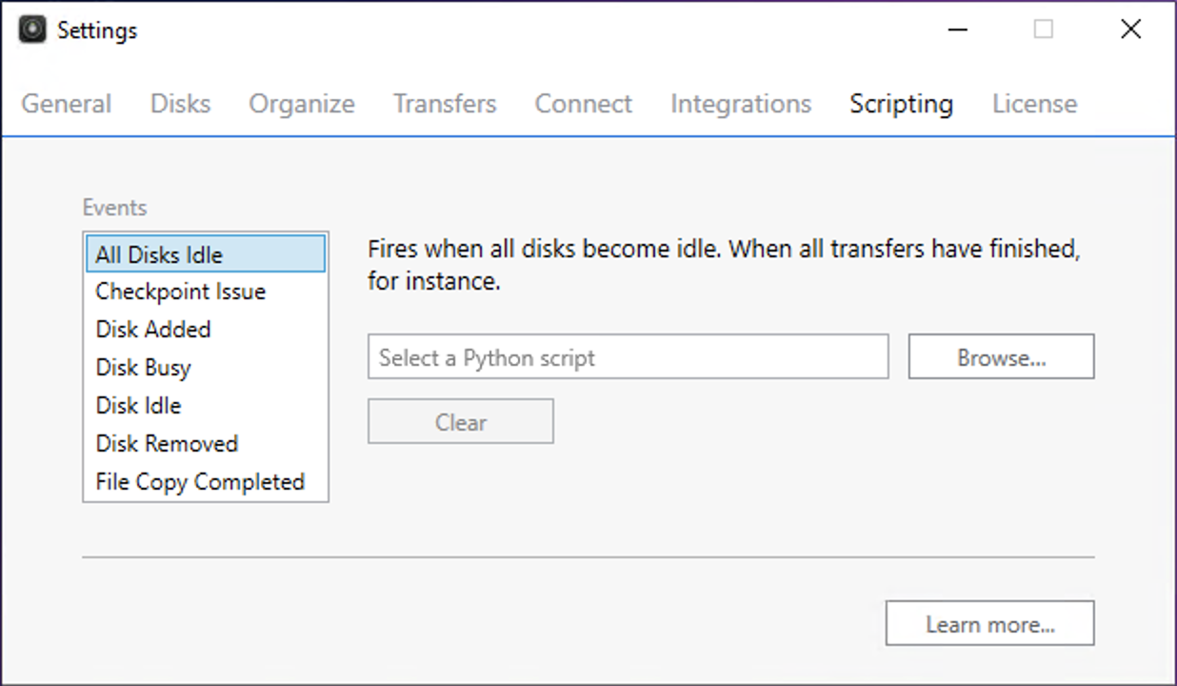Switch to the Integrations tab
Viewport: 1177px width, 686px height.
click(741, 104)
